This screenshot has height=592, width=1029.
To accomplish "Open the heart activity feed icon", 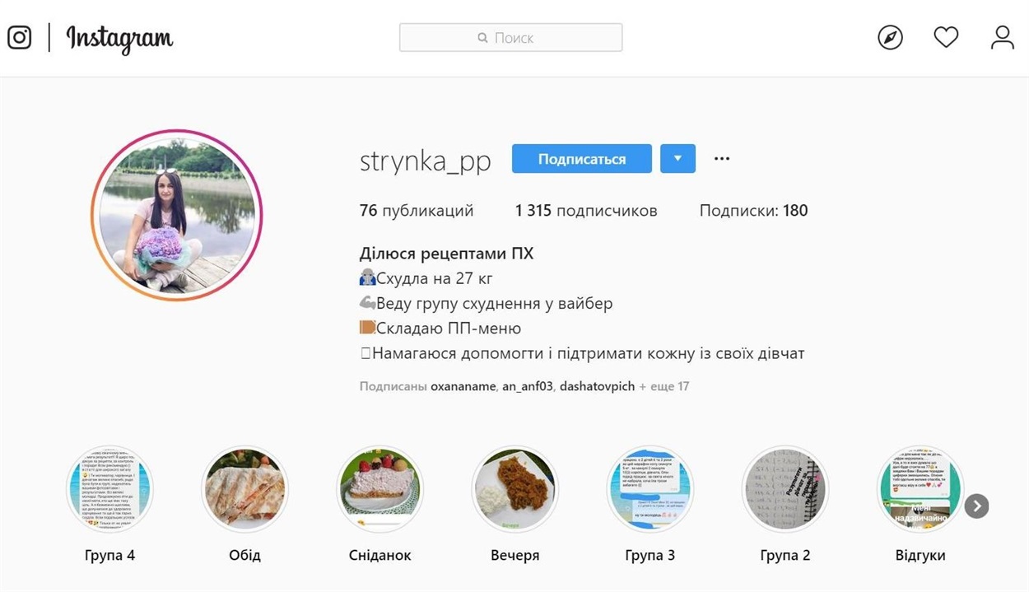I will (946, 37).
